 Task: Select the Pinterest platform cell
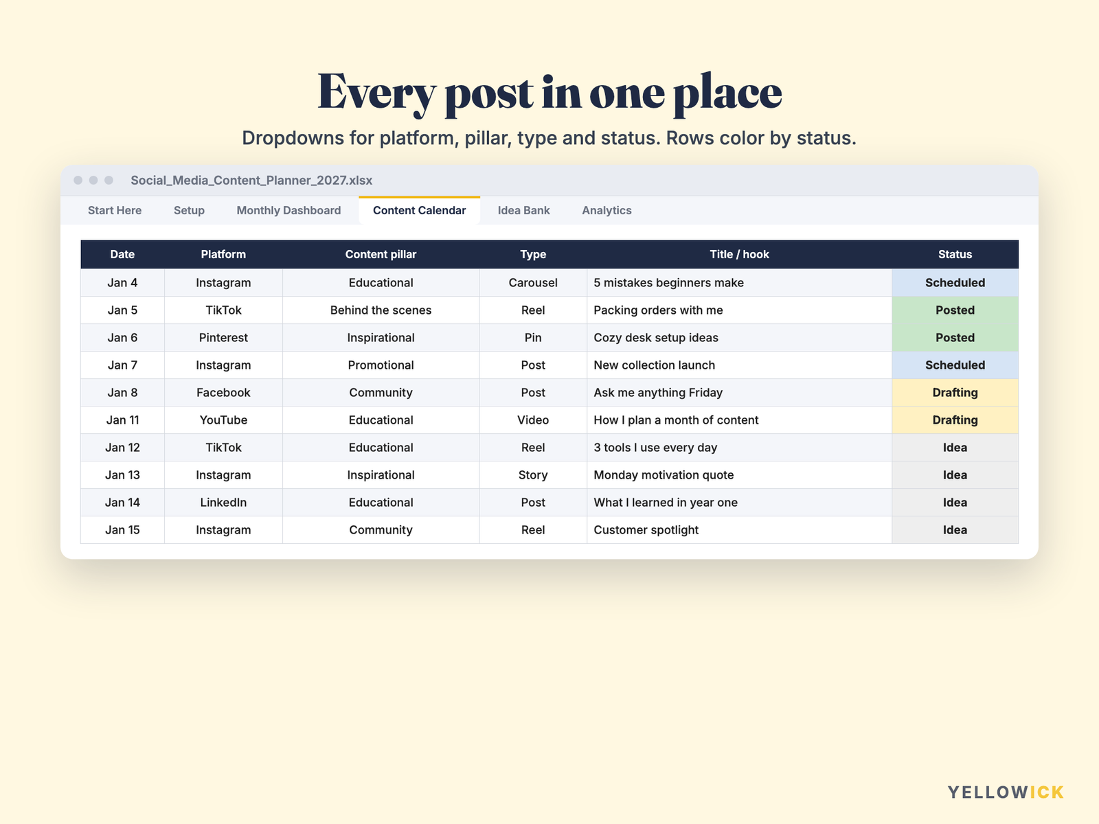pyautogui.click(x=223, y=338)
